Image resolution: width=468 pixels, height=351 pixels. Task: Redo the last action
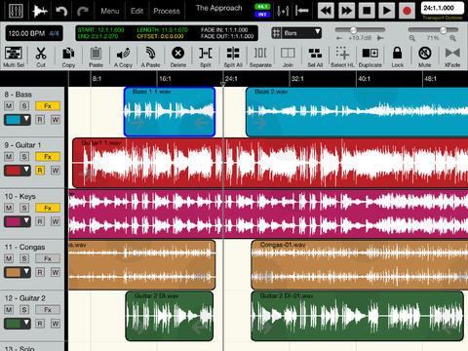(83, 11)
